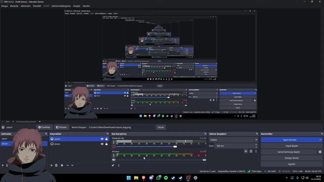
Task: Add a new scene in Sahneler
Action: (x=3, y=165)
